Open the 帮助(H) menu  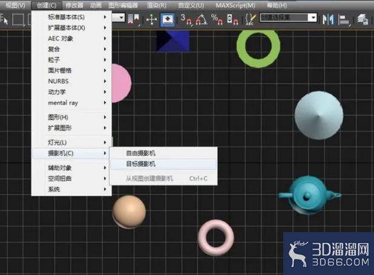point(277,5)
